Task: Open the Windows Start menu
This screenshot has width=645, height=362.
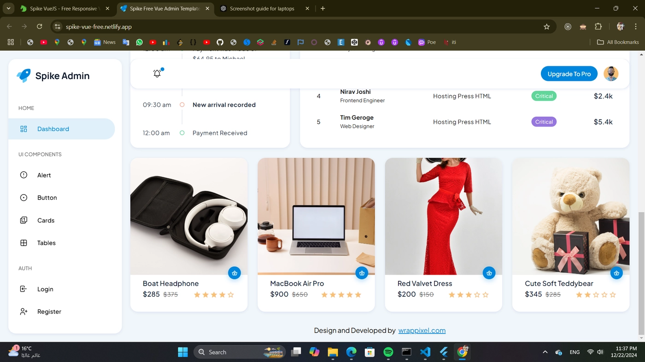Action: [x=183, y=352]
